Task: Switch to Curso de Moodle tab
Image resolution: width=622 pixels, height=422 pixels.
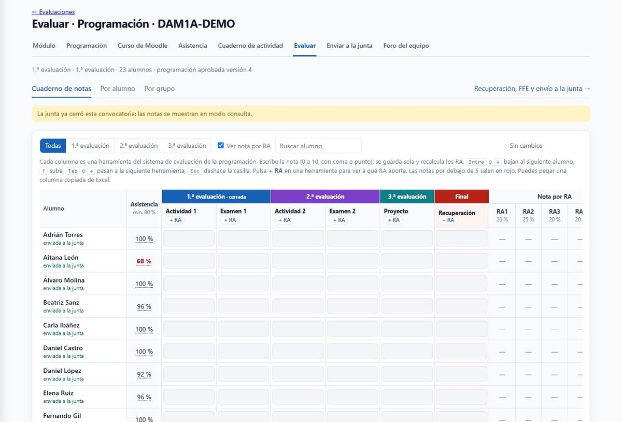Action: click(143, 46)
